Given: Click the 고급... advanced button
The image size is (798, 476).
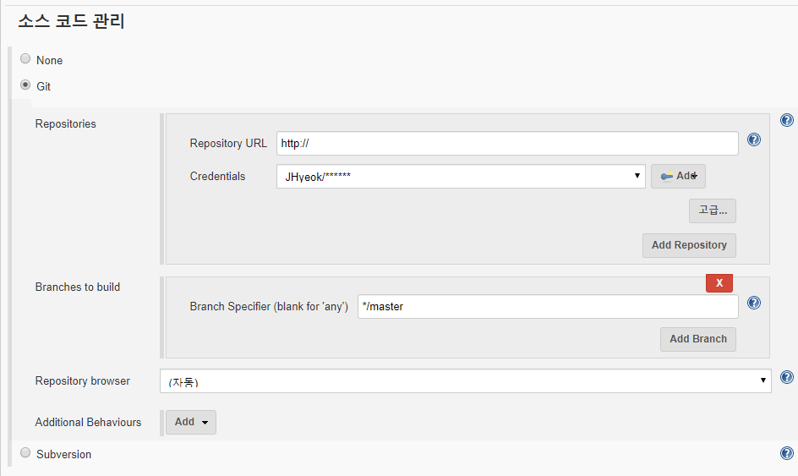Looking at the screenshot, I should click(x=712, y=211).
